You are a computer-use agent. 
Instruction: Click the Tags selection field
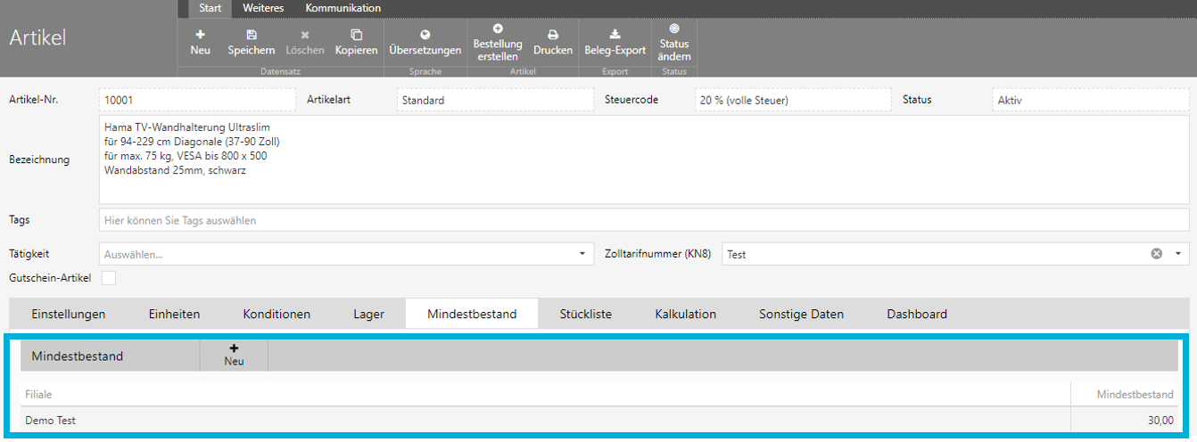point(644,219)
